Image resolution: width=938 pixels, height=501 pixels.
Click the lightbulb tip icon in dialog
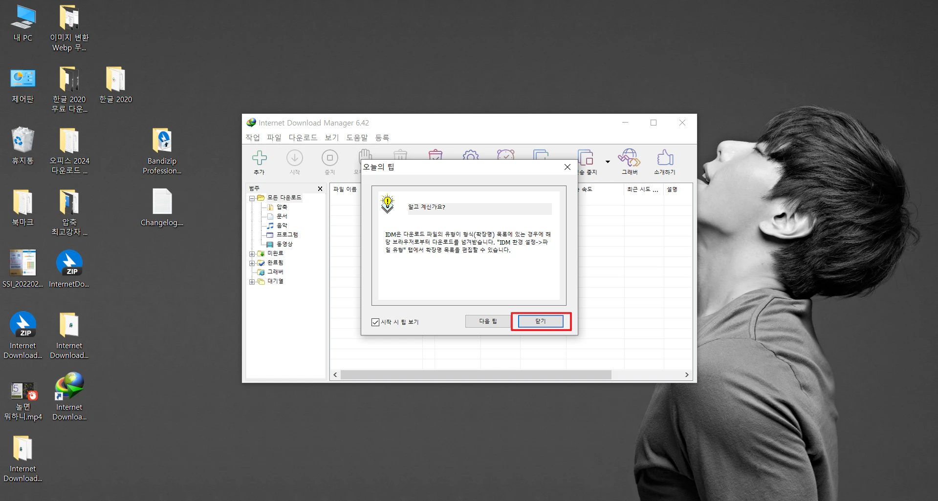[x=388, y=204]
